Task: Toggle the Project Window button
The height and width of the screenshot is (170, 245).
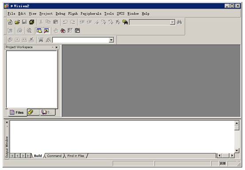Action: pyautogui.click(x=39, y=31)
